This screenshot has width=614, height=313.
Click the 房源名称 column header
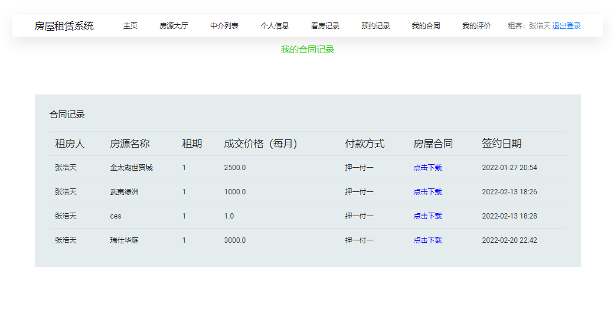130,144
